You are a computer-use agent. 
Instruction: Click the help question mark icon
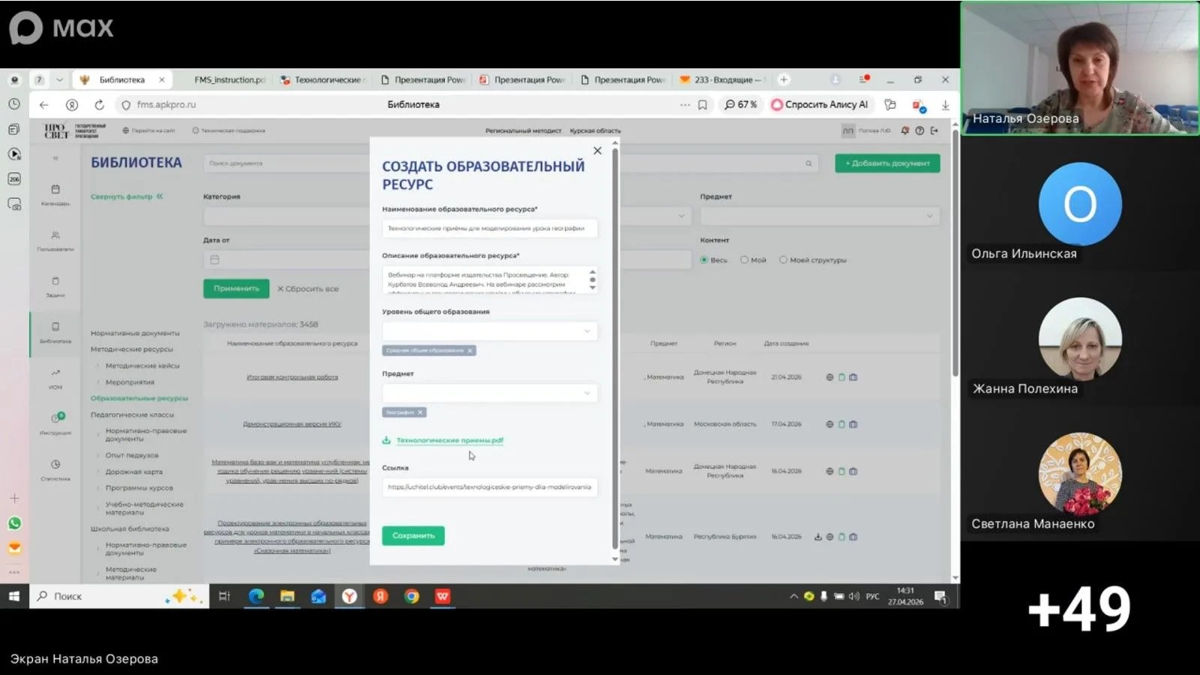(919, 130)
